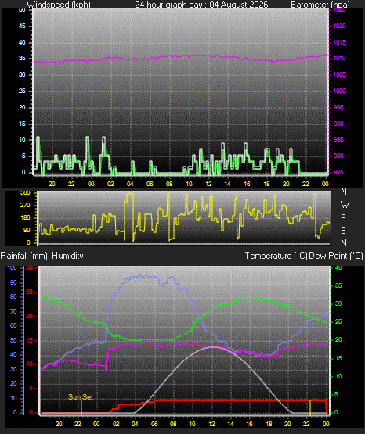Click the 30 value on green temperature axis
This screenshot has width=365, height=434.
338,303
